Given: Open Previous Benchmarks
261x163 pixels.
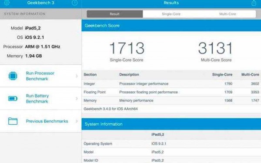Looking at the screenshot, I should 41,121.
